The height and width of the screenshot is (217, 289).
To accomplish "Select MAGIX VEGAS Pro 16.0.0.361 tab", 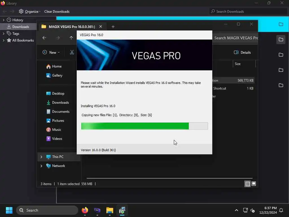I will pos(72,27).
